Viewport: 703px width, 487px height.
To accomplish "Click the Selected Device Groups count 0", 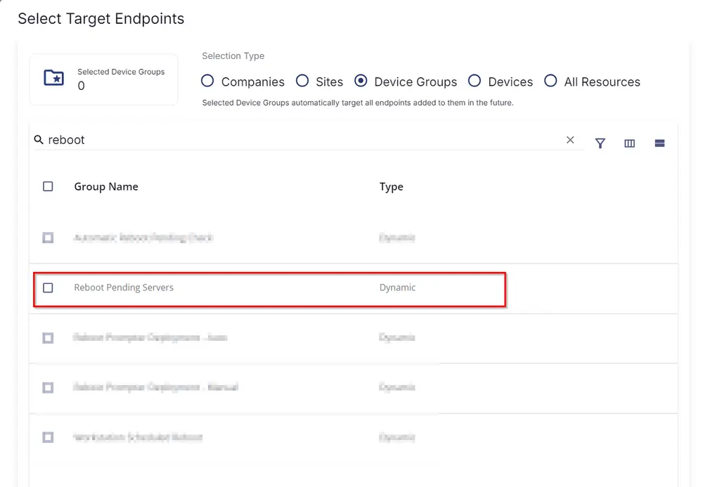I will point(81,86).
